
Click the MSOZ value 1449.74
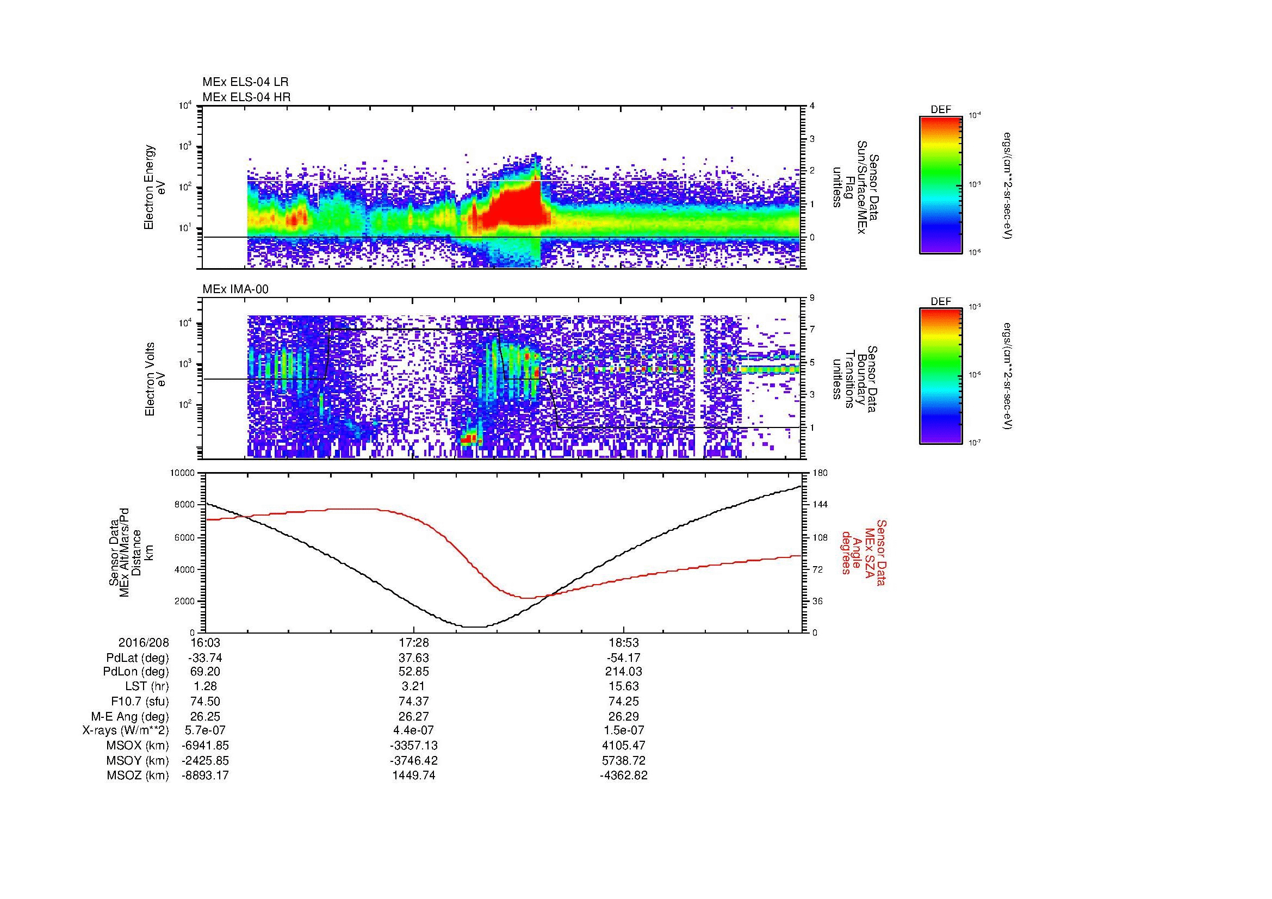click(x=414, y=776)
